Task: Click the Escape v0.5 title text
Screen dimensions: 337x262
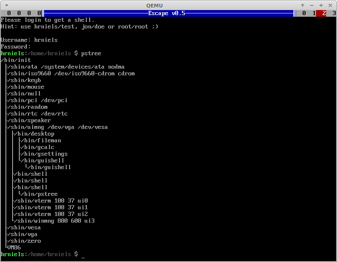Action: point(166,13)
